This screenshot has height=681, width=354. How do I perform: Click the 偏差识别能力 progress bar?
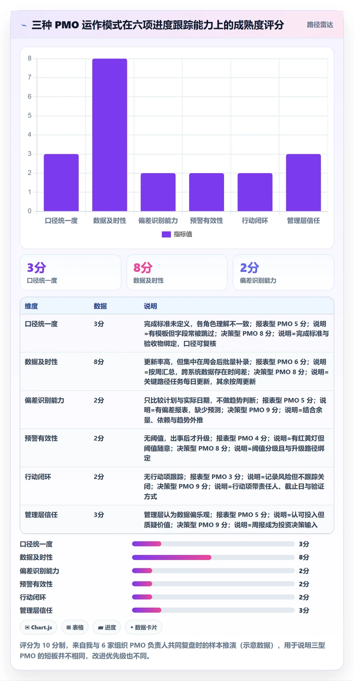(213, 570)
